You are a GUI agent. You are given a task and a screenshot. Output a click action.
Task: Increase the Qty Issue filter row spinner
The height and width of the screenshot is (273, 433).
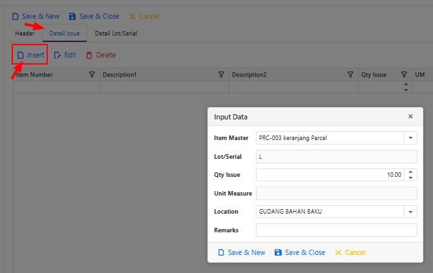coord(406,84)
